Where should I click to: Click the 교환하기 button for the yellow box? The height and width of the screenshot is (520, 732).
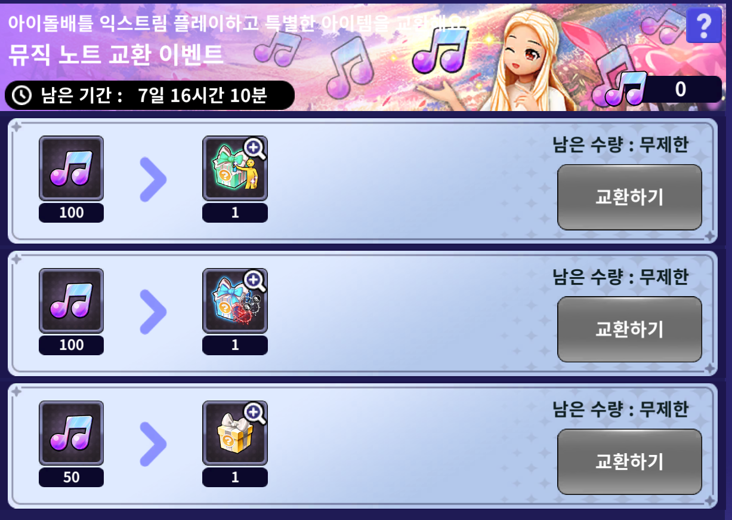pos(629,462)
